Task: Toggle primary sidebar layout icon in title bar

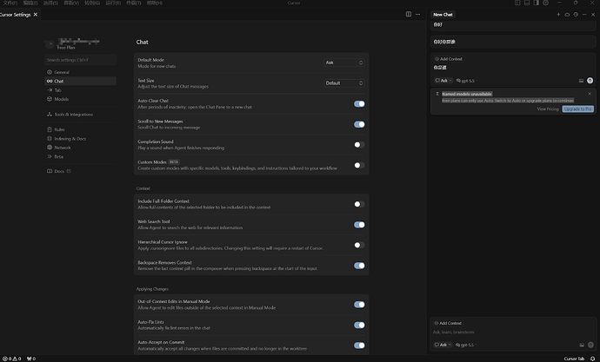Action: (517, 3)
